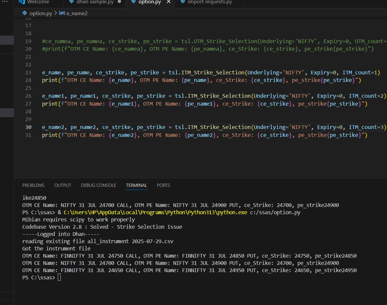This screenshot has width=387, height=305.
Task: Click line number 31 in the gutter
Action: click(x=28, y=135)
